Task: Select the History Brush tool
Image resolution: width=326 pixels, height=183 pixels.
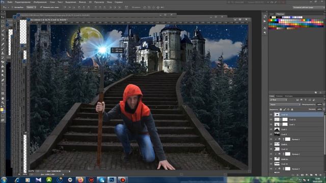Action: click(x=3, y=57)
